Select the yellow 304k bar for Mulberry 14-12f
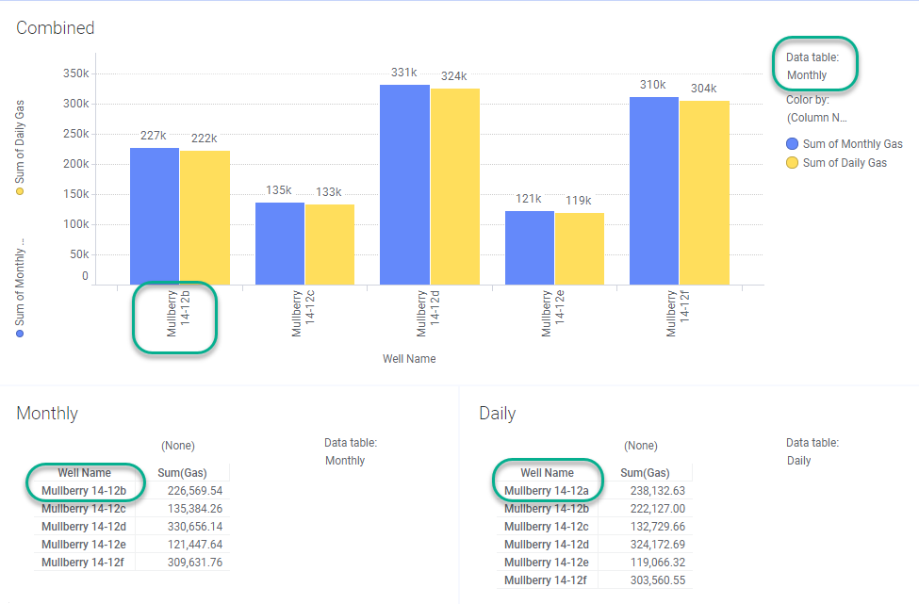 coord(704,193)
